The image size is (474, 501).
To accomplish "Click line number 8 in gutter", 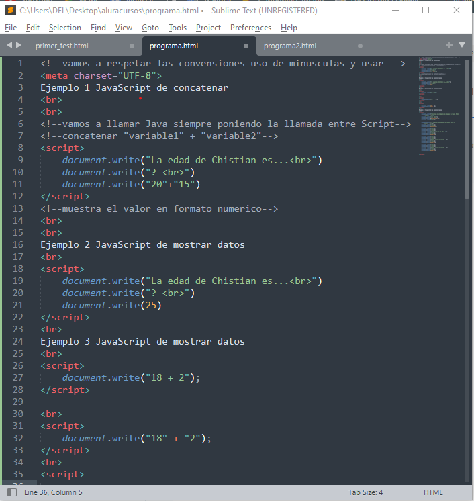I will [20, 148].
